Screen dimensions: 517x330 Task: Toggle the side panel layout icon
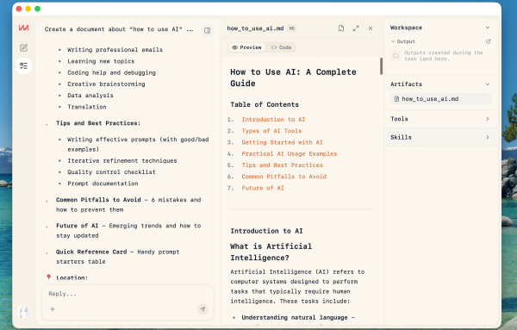tap(207, 30)
